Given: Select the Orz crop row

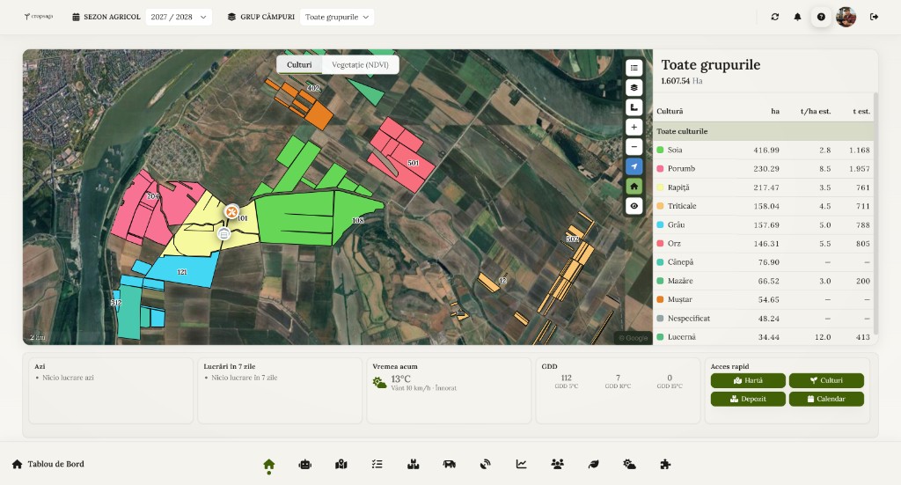Looking at the screenshot, I should (x=763, y=243).
